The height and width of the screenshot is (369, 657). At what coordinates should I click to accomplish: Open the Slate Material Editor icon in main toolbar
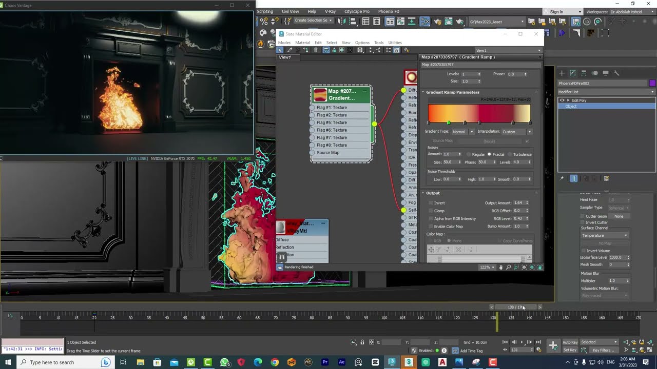[424, 22]
